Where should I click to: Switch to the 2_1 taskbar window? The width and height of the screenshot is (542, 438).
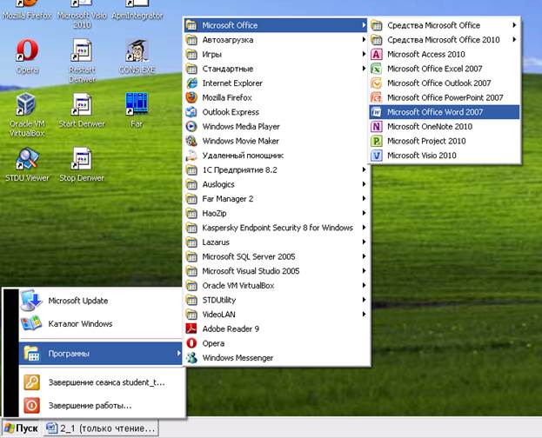[x=102, y=428]
